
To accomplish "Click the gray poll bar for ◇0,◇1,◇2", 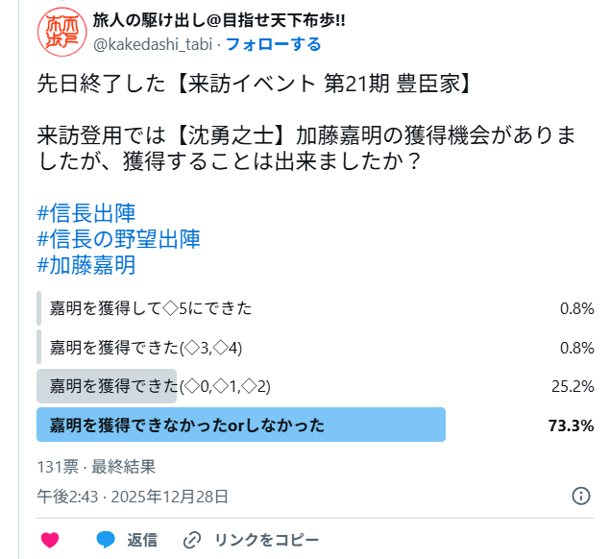I will (x=106, y=386).
